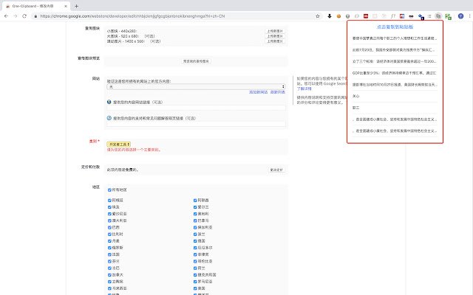
Task: Click the promotional tile preview button
Action: pos(196,61)
